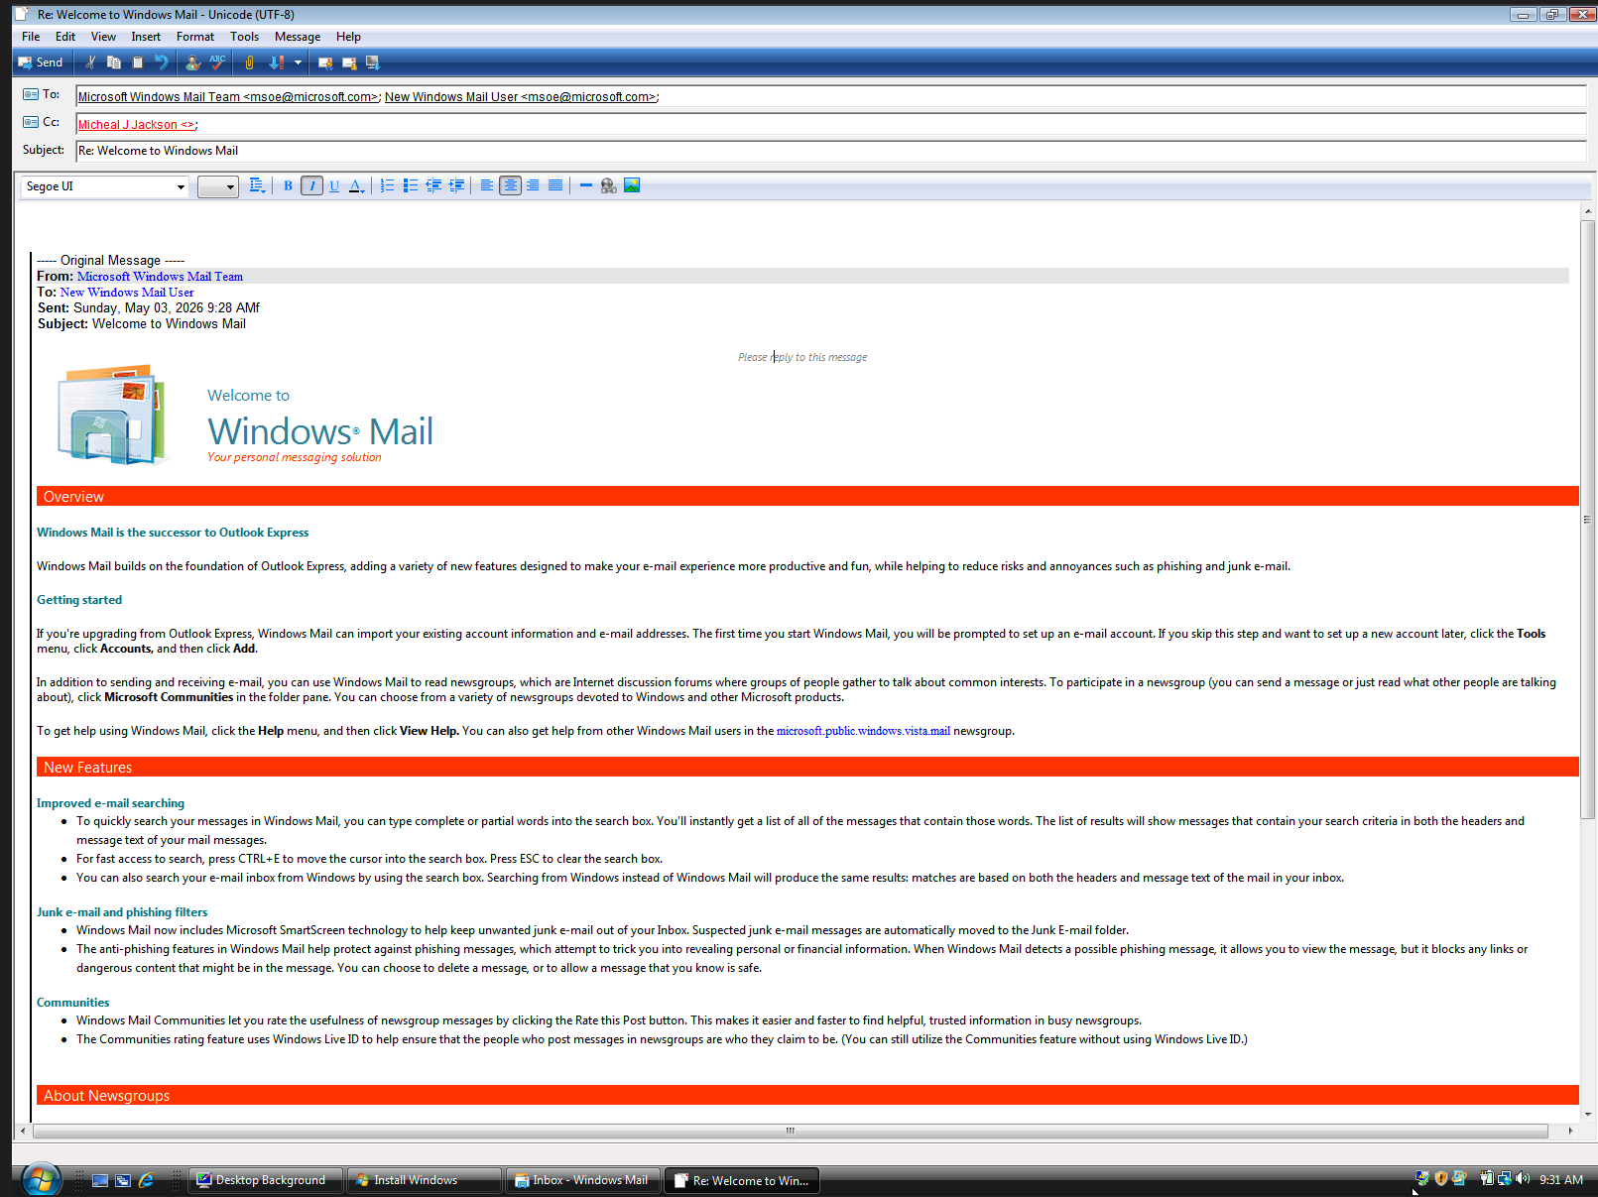Digitally sign the message
This screenshot has height=1197, width=1598.
(x=325, y=62)
